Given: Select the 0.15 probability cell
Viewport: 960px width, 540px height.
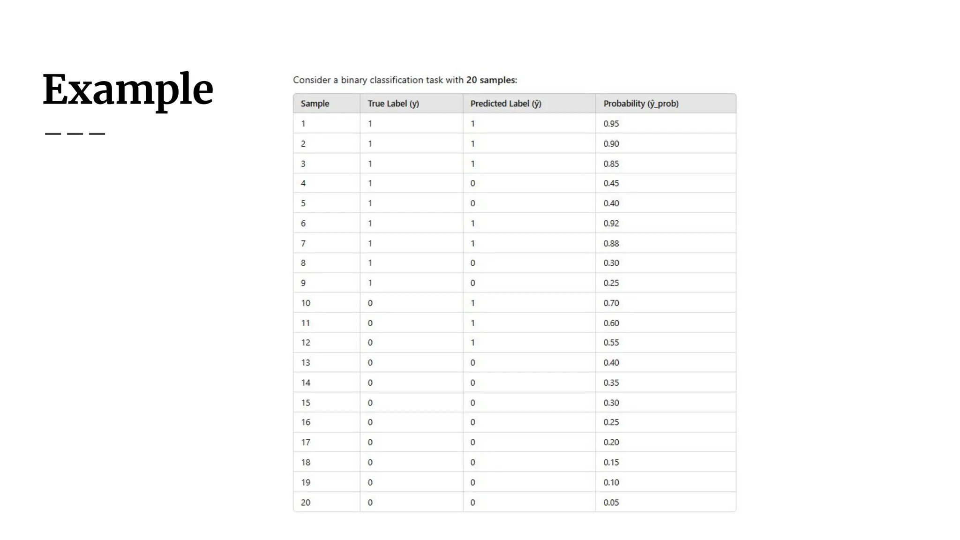Looking at the screenshot, I should (611, 462).
